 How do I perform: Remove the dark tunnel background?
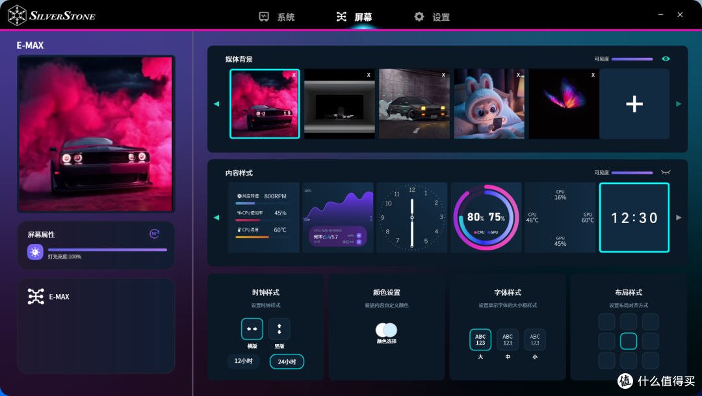(x=369, y=75)
